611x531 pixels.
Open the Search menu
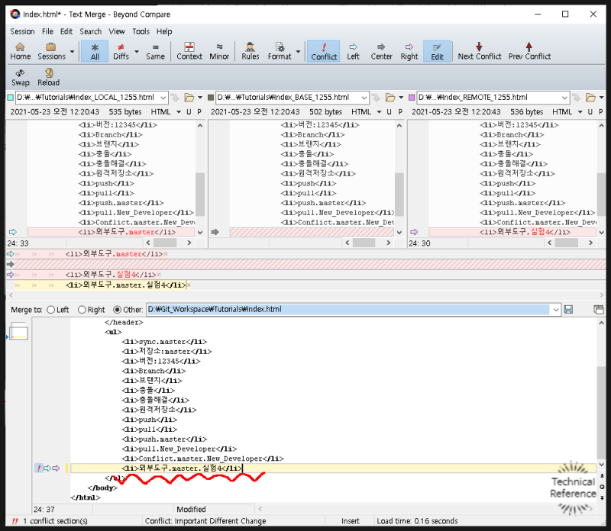click(x=90, y=32)
